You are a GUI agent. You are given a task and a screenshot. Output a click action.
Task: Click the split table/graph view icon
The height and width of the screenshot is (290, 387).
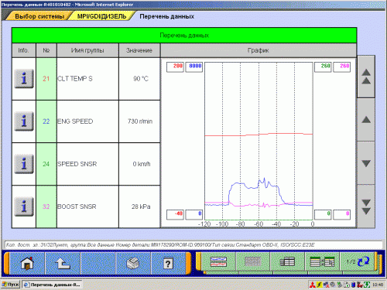point(322,262)
